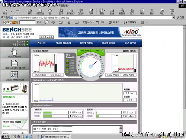Click the 지니 toolbar icon
The width and height of the screenshot is (186, 139).
click(x=162, y=12)
